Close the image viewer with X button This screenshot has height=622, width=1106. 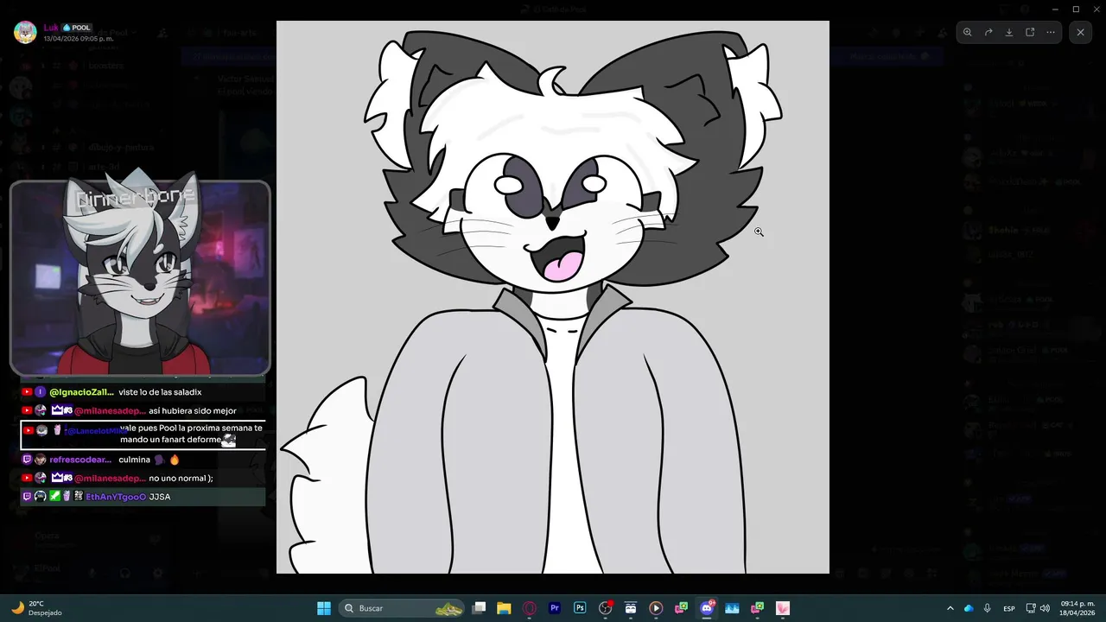[x=1080, y=32]
